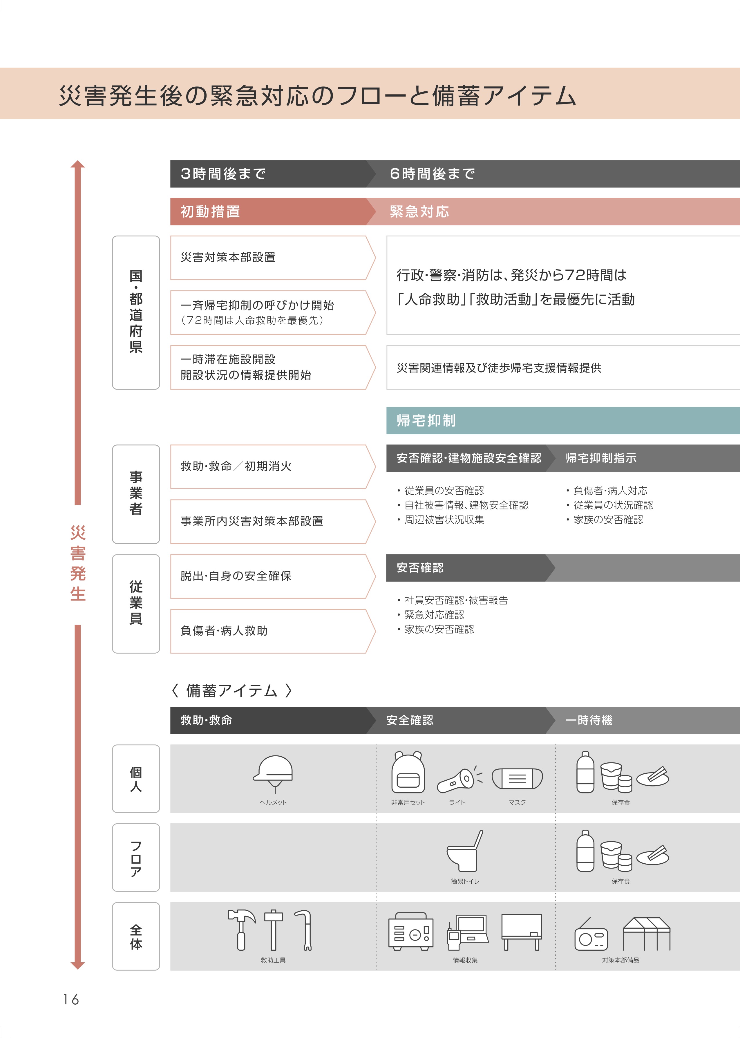This screenshot has width=740, height=1038.
Task: Select the plate with chopsticks in 個人 row
Action: (652, 776)
